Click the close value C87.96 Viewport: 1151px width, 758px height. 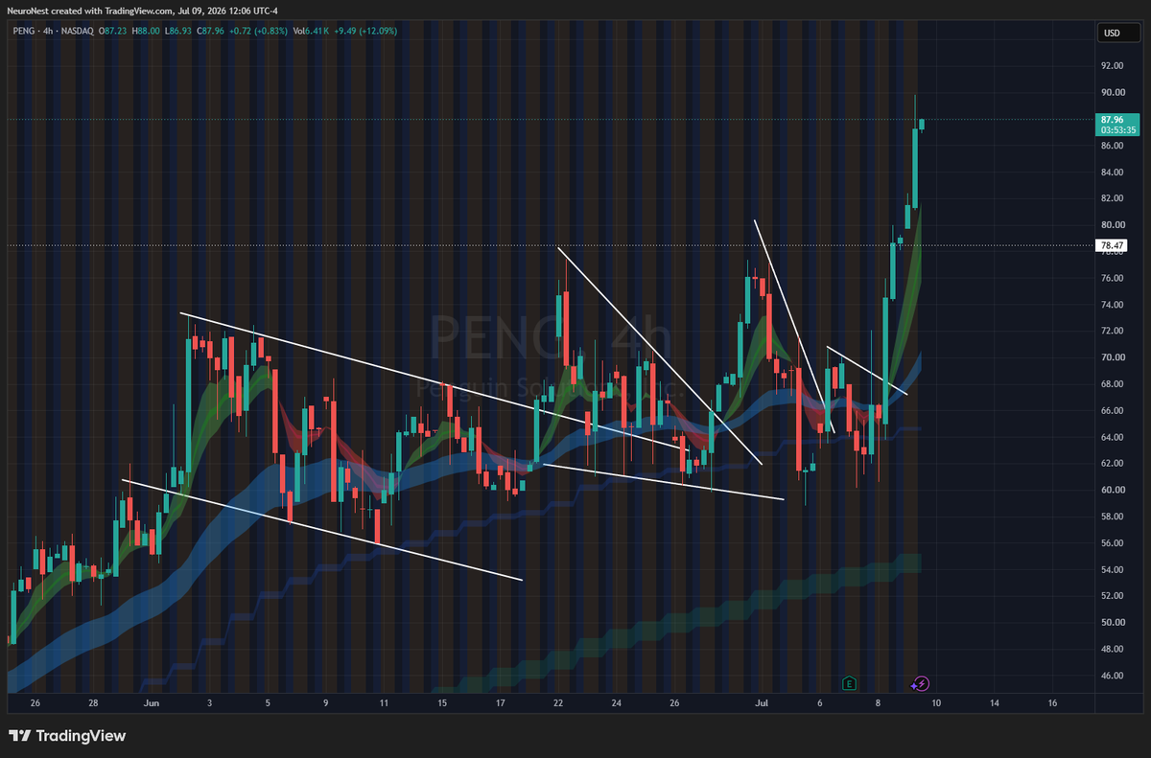click(212, 31)
